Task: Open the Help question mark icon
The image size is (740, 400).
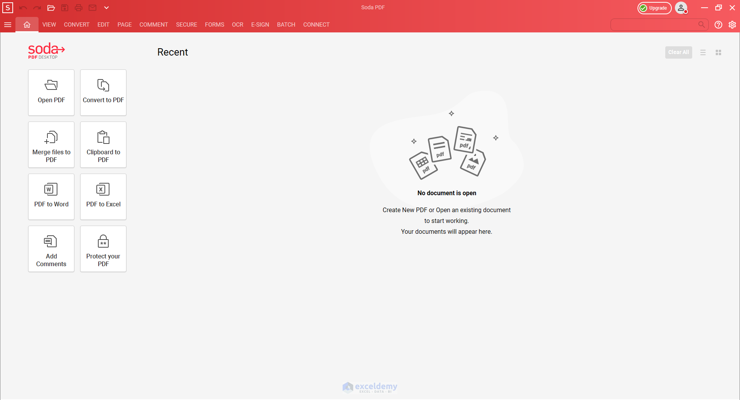Action: [718, 25]
